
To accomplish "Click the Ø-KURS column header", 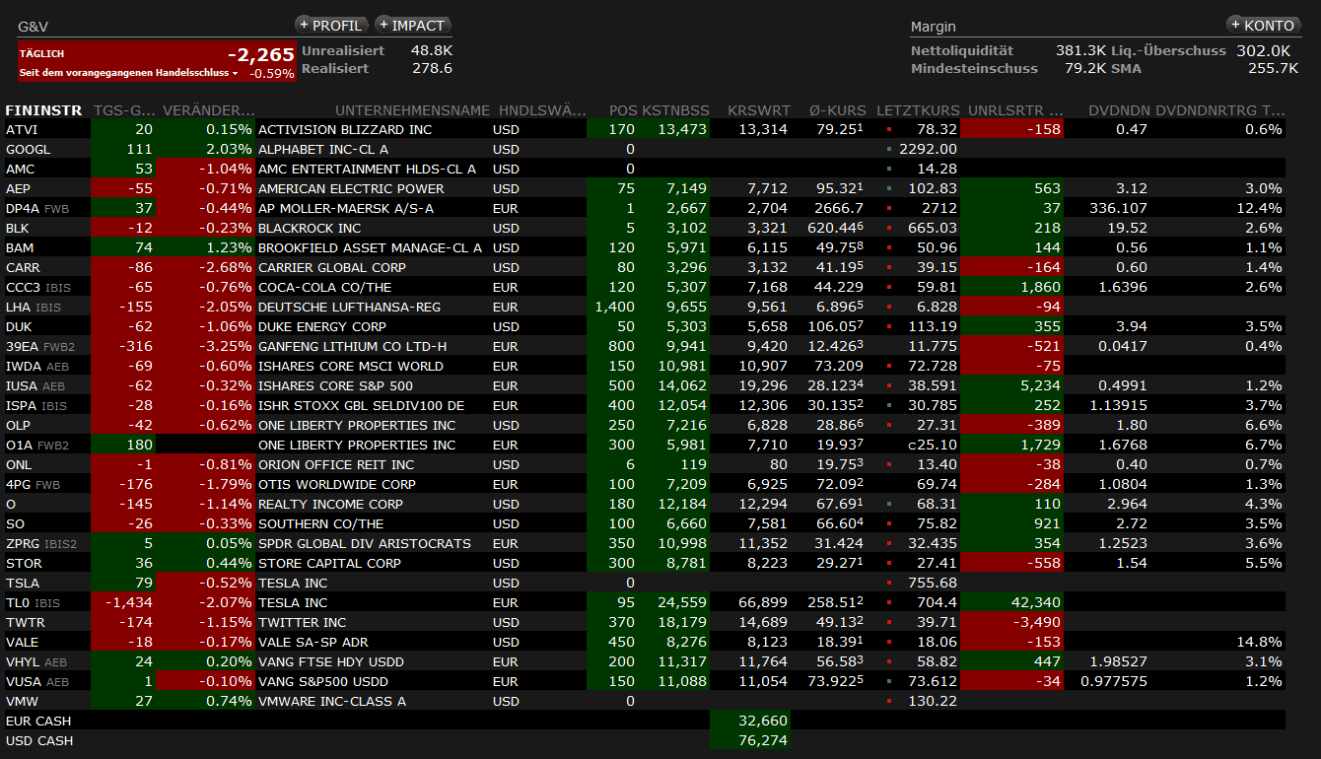I will coord(837,109).
